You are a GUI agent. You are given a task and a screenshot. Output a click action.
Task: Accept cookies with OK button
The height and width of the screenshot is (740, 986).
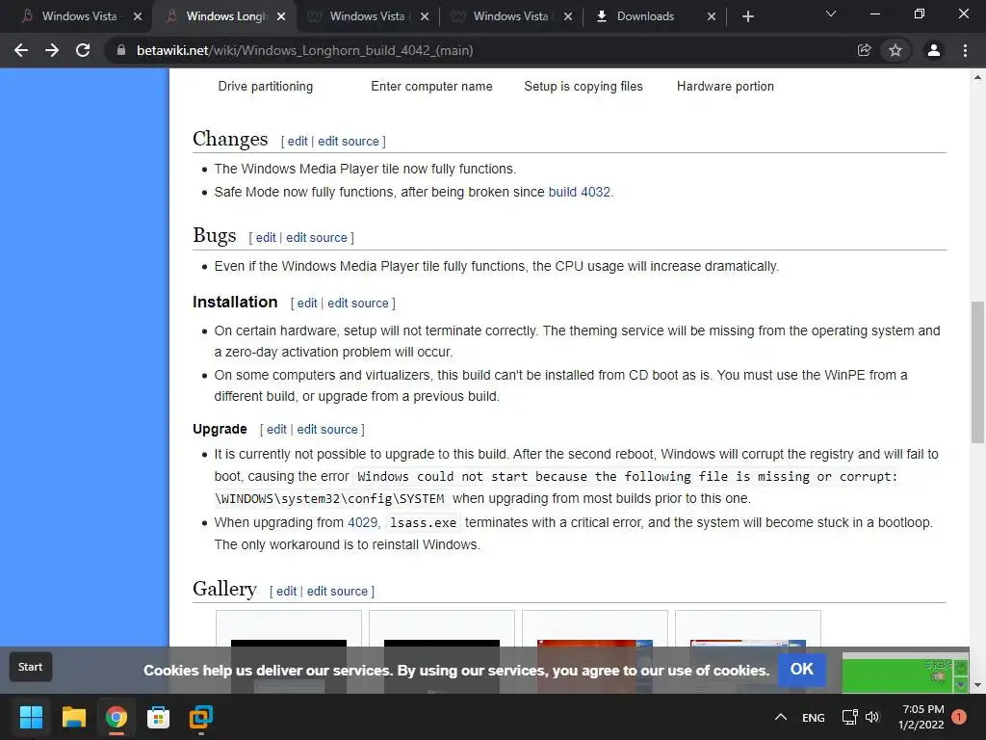(802, 670)
